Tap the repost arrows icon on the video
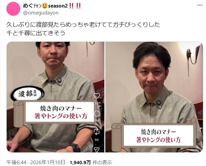 pyautogui.click(x=97, y=132)
